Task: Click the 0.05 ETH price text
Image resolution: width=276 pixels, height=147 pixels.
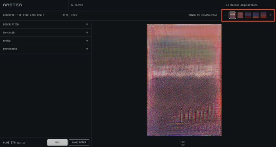Action: pos(9,143)
